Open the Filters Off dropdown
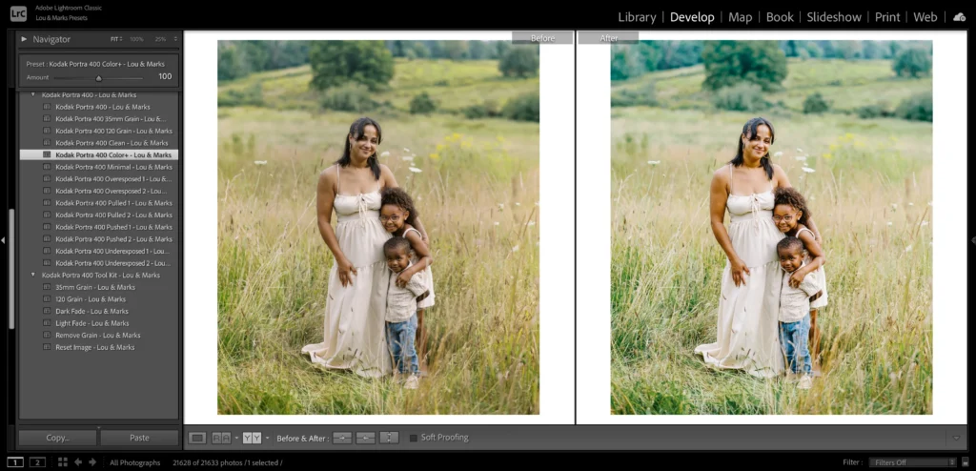The image size is (976, 471). [x=913, y=462]
